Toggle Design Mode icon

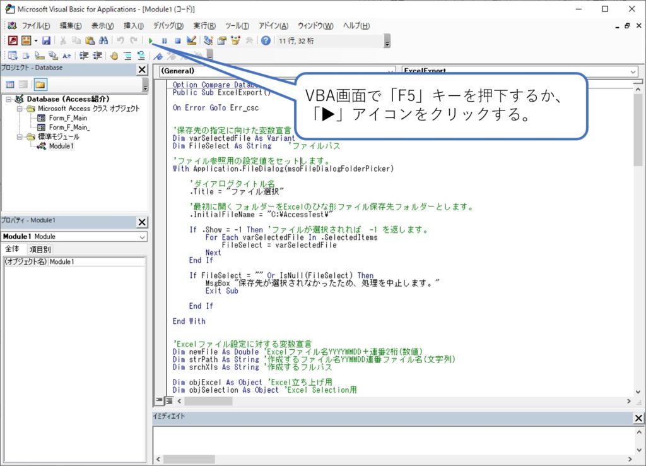point(191,40)
